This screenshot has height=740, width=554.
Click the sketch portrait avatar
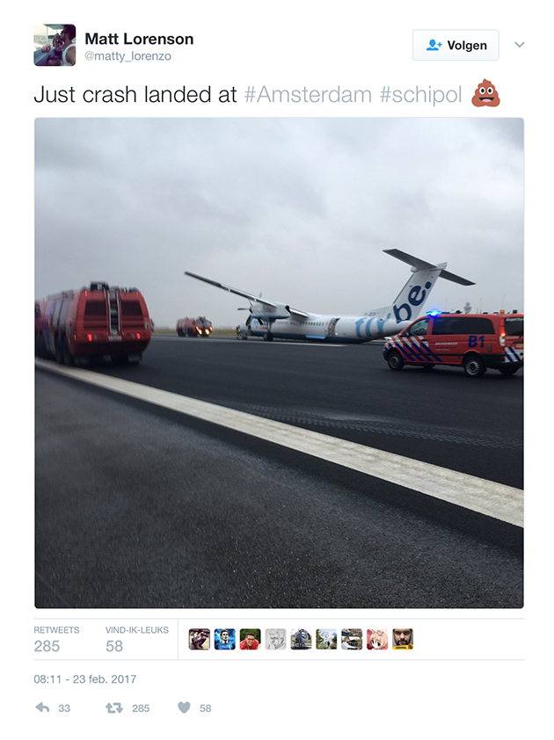pos(276,639)
